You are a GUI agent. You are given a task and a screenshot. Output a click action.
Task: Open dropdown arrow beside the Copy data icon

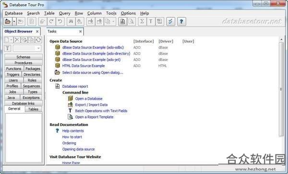tap(113, 22)
